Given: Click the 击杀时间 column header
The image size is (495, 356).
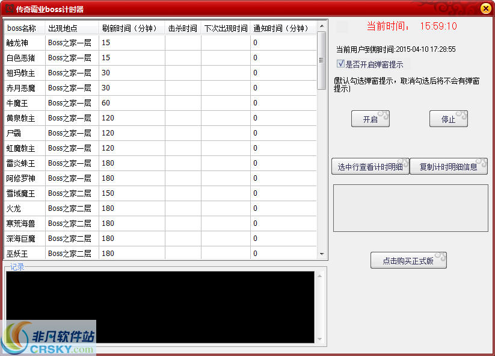Looking at the screenshot, I should [x=183, y=28].
